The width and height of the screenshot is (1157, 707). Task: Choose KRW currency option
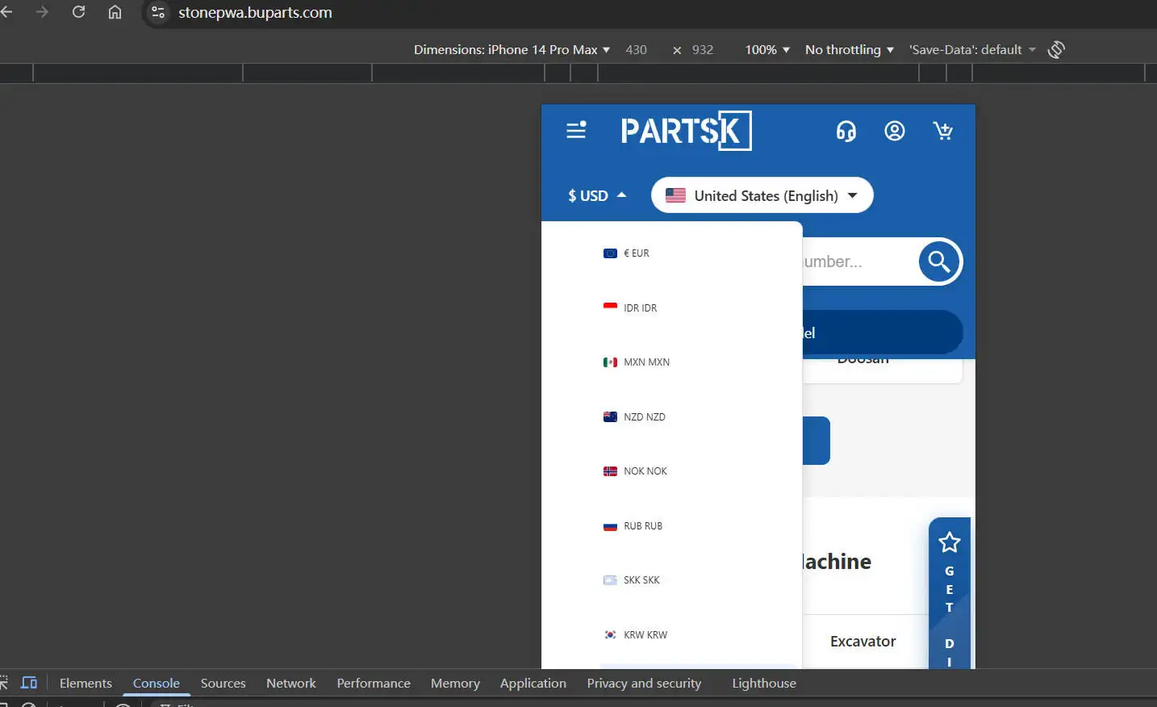click(645, 635)
